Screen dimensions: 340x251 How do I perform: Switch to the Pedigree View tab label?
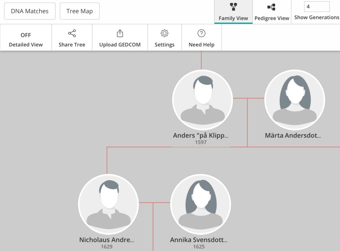tap(272, 18)
